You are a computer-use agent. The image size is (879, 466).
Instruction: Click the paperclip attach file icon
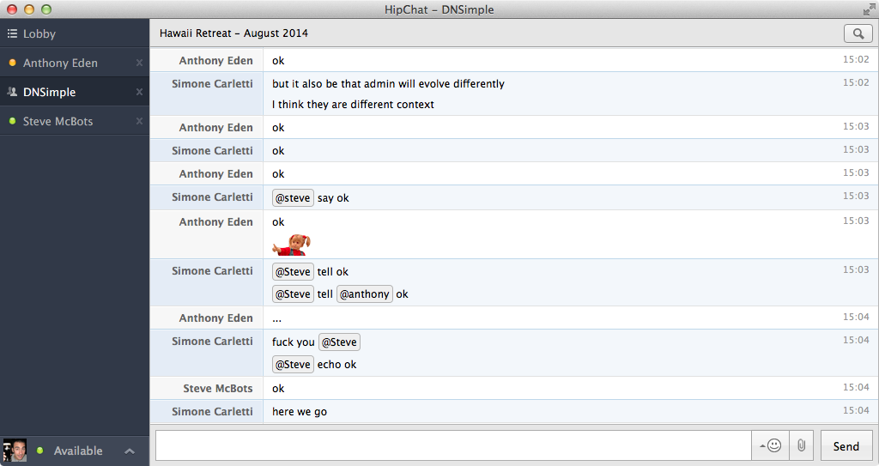click(801, 445)
